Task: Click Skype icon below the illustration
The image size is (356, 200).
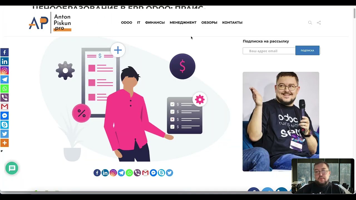Action: click(x=162, y=173)
